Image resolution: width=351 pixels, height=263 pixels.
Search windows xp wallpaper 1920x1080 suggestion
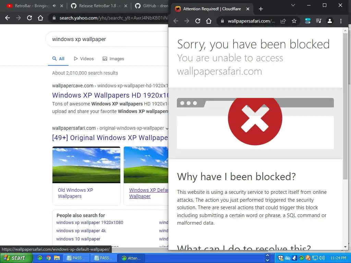[x=89, y=223]
